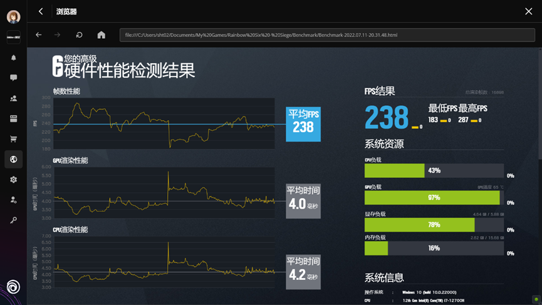Open the user profile avatar

coord(13,16)
